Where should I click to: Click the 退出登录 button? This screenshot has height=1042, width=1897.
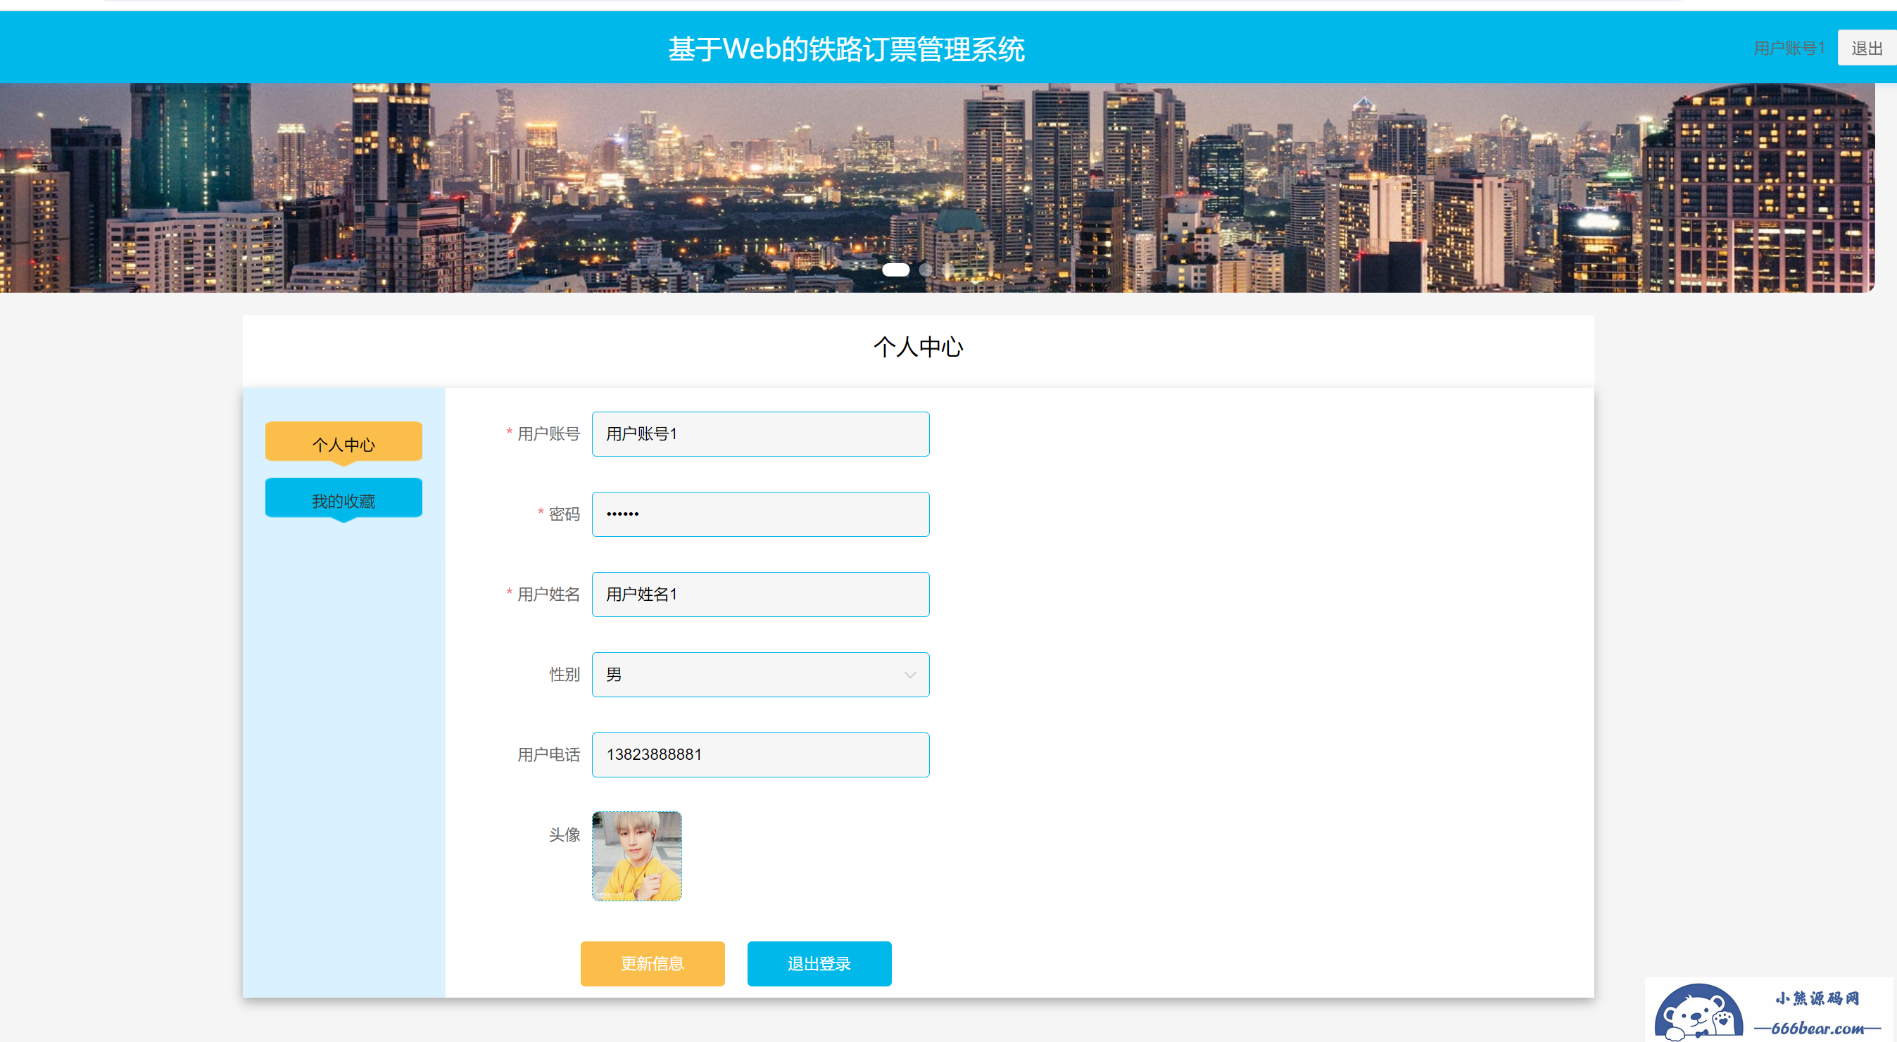(819, 963)
